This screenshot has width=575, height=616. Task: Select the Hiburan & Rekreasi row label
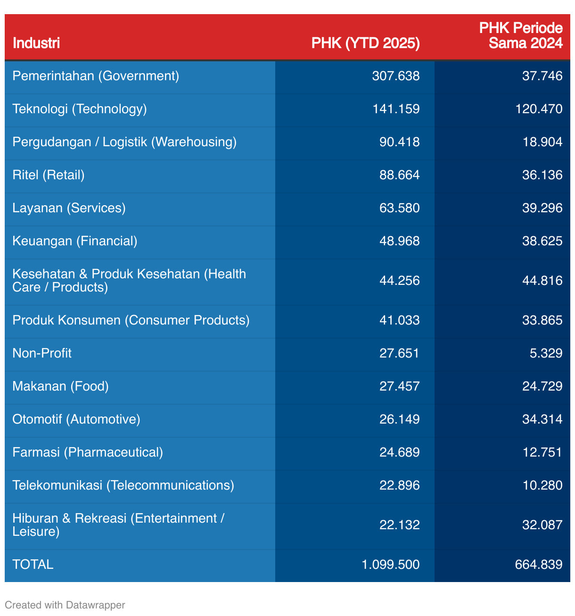(118, 525)
